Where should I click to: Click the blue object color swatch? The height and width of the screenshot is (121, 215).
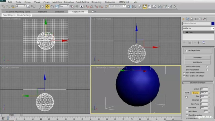click(213, 24)
